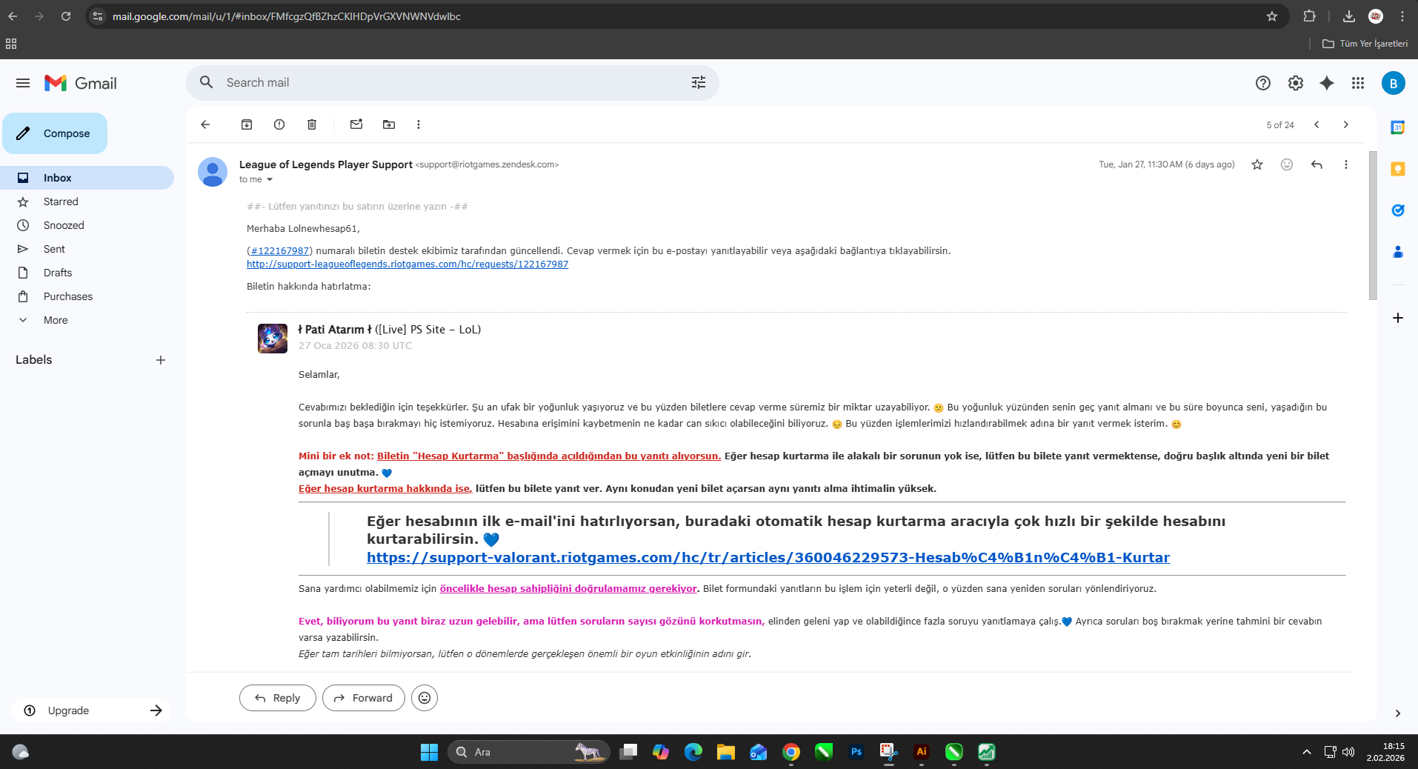Viewport: 1418px width, 769px height.
Task: Show recipient details next to 'to me'
Action: point(270,179)
